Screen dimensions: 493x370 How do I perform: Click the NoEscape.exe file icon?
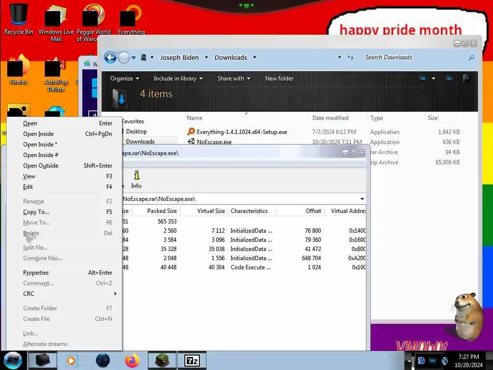(x=191, y=142)
